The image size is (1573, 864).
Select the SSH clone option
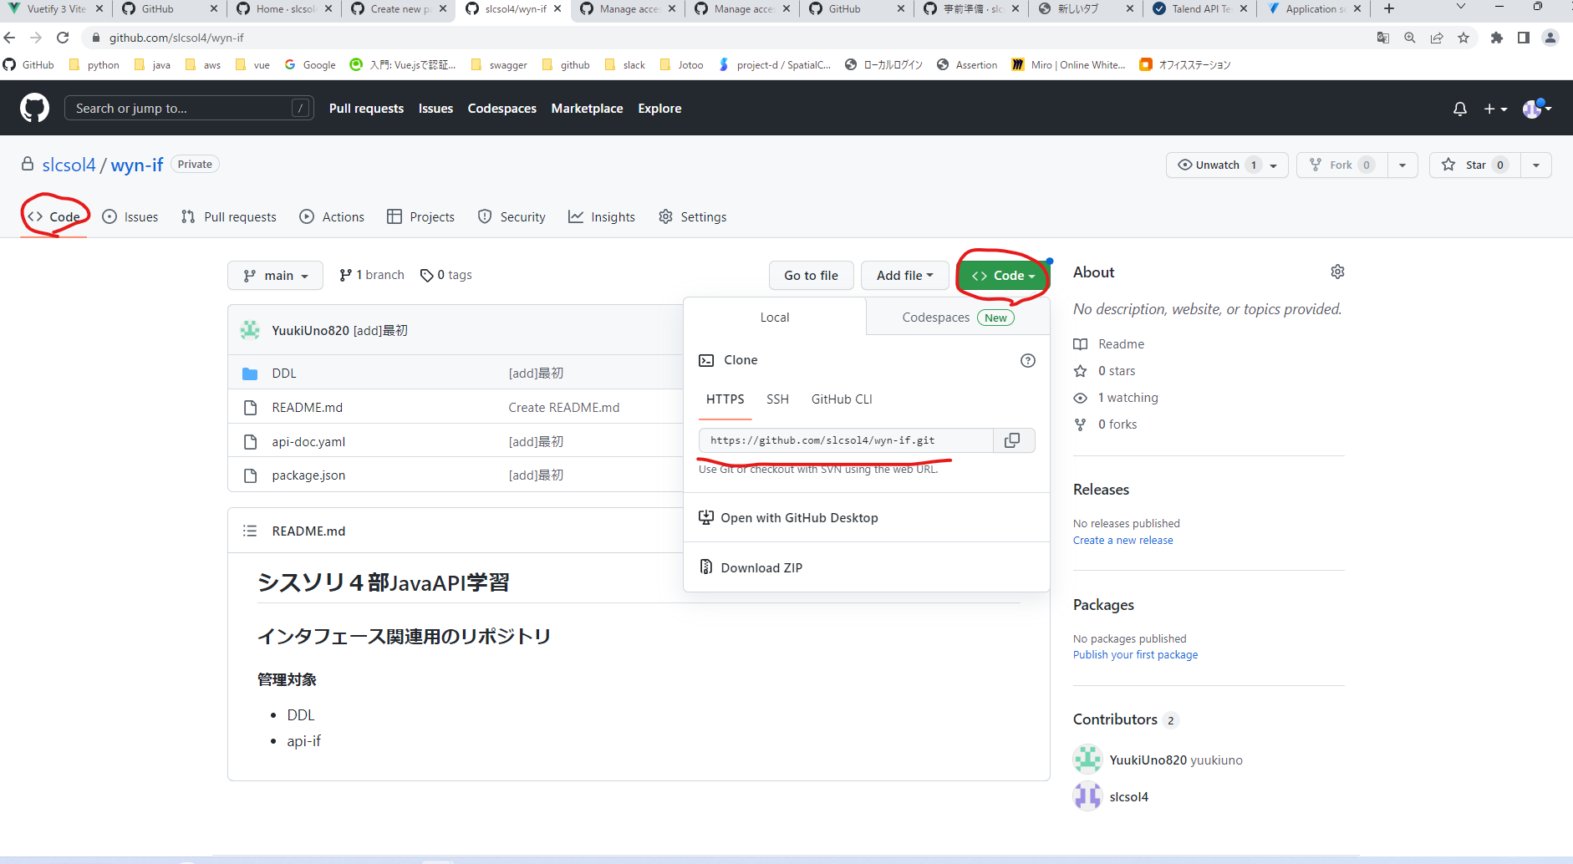pos(777,399)
